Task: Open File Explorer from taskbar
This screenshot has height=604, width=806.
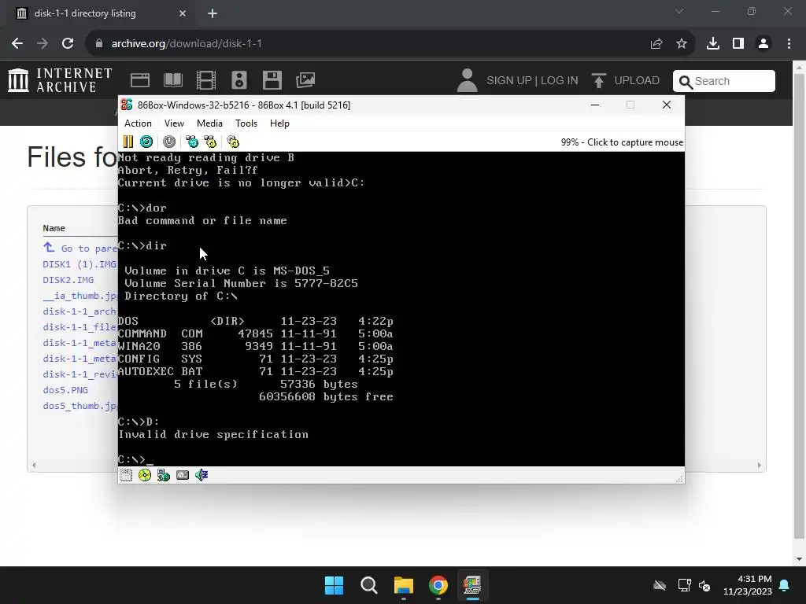Action: point(404,585)
